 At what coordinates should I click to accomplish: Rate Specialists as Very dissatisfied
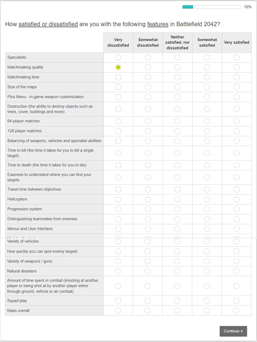click(x=118, y=58)
